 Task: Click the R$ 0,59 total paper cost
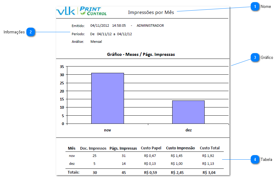pyautogui.click(x=151, y=172)
